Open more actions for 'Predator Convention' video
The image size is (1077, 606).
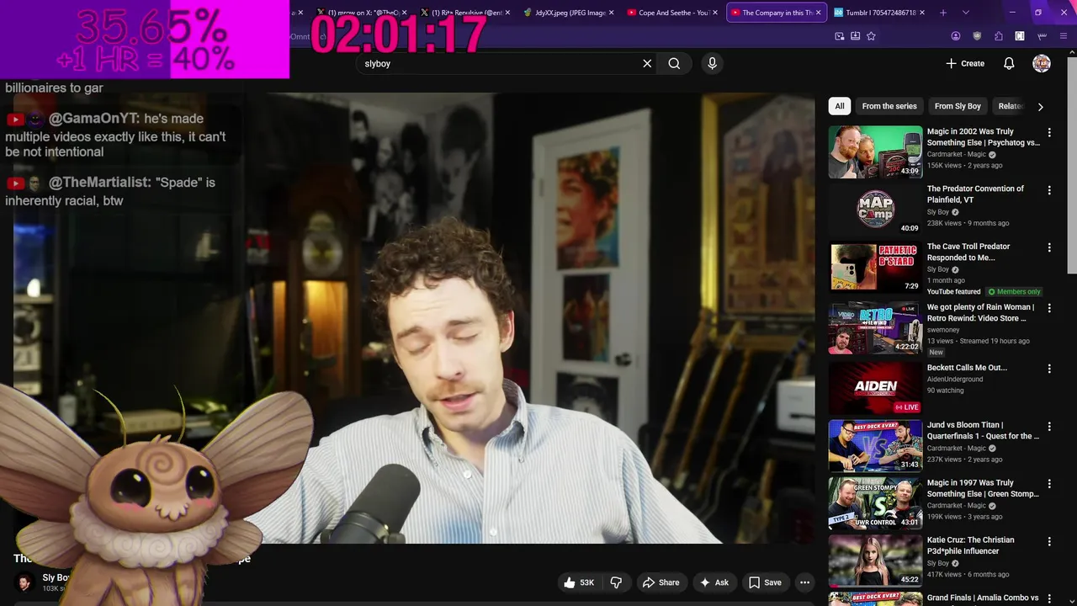click(1048, 190)
